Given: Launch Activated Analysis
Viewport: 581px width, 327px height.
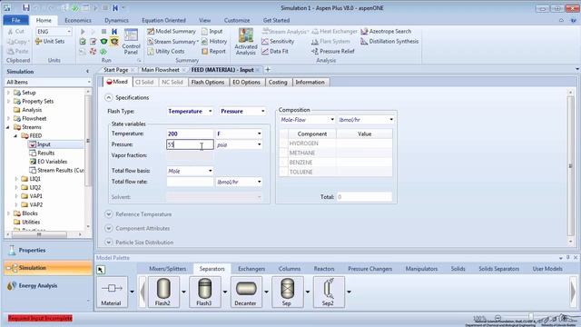Looking at the screenshot, I should tap(246, 42).
